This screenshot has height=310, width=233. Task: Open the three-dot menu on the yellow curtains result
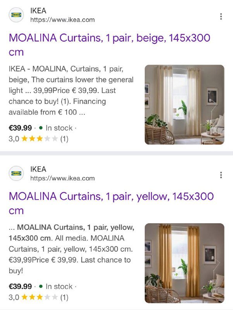(x=221, y=174)
